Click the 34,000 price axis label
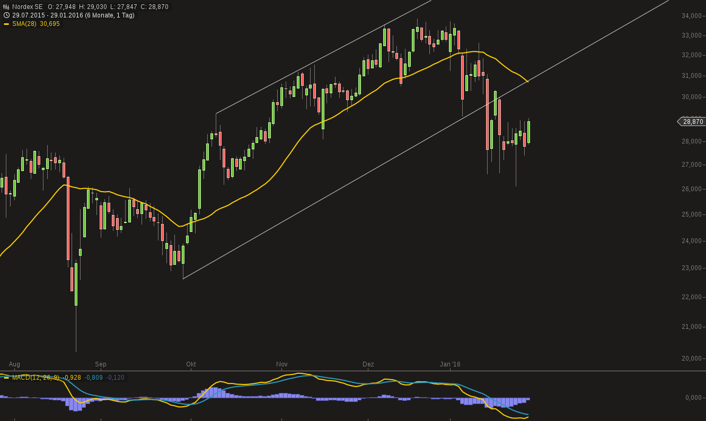Screen dimensions: 706x421 click(x=692, y=16)
